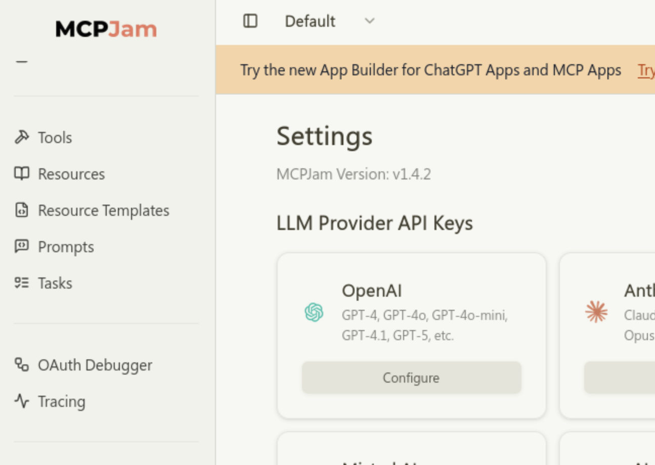Click the Settings page heading

point(324,136)
